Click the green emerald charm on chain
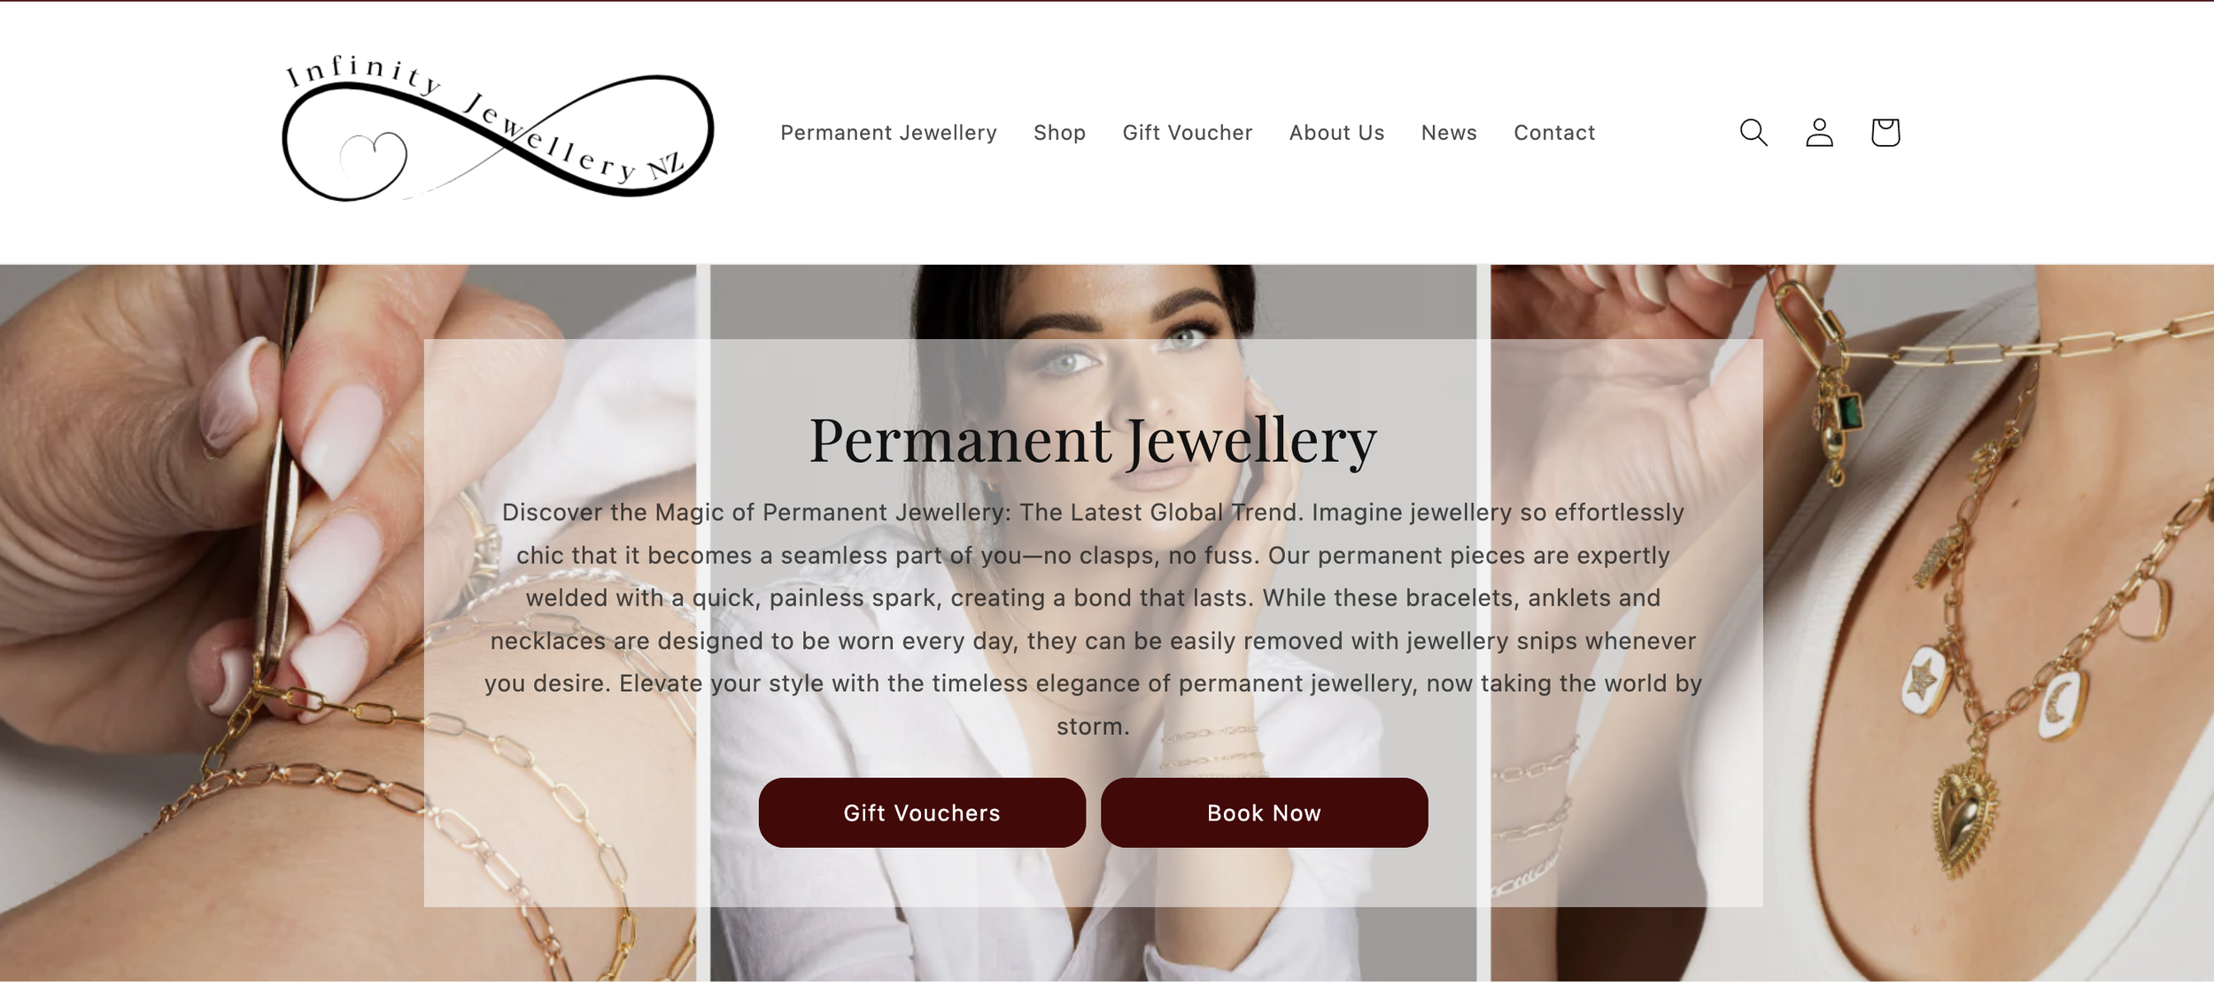The height and width of the screenshot is (986, 2214). coord(1850,412)
